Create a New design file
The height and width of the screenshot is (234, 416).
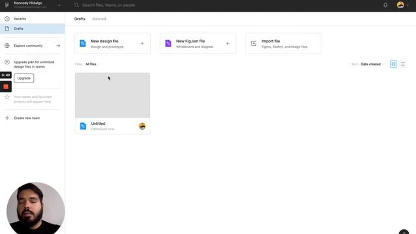pyautogui.click(x=112, y=44)
